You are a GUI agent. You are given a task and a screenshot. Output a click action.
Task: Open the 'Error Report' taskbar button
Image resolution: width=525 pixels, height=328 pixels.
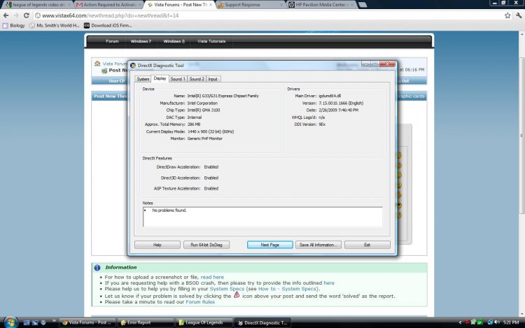click(146, 322)
